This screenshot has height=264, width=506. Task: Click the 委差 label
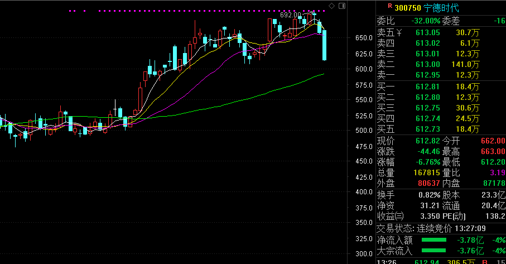451,21
